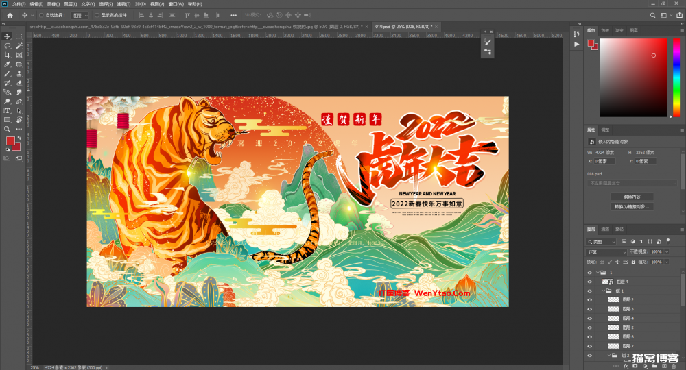
Task: Open the 窗口(W) menu
Action: pyautogui.click(x=176, y=4)
